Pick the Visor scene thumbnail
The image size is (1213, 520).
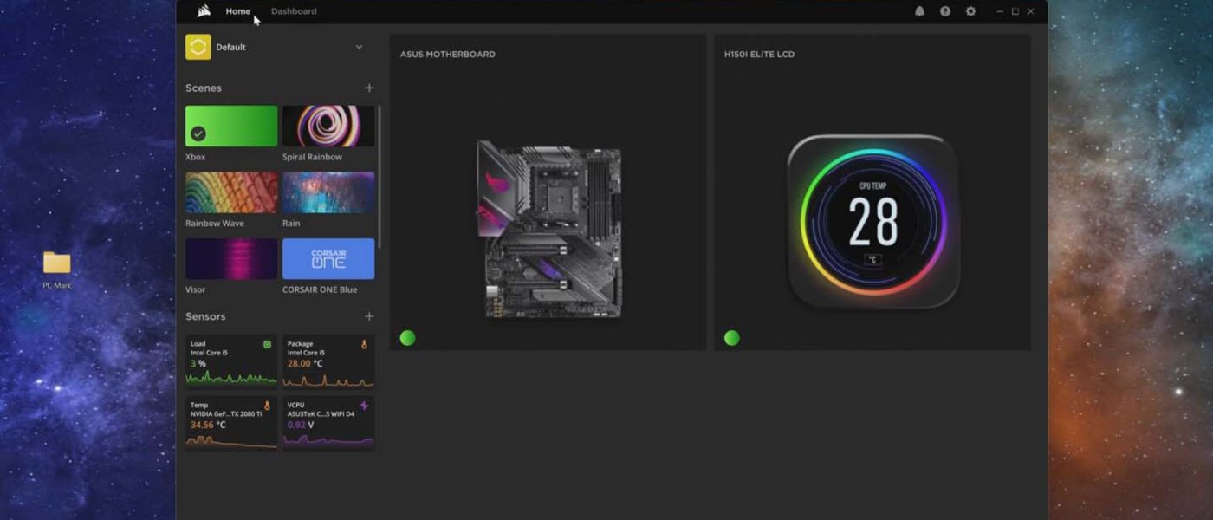pos(231,259)
